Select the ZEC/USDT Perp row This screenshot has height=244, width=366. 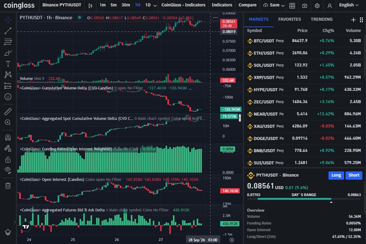[x=305, y=102]
